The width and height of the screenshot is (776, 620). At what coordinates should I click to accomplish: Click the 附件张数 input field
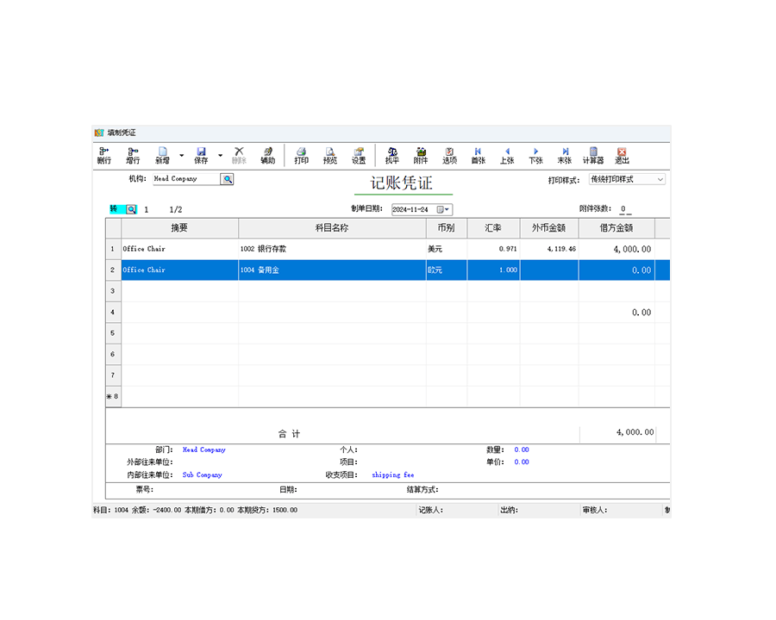coord(626,209)
